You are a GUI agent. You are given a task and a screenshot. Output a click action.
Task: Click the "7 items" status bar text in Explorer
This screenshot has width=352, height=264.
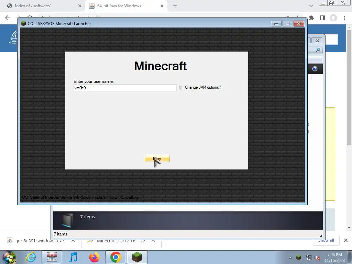(60, 234)
